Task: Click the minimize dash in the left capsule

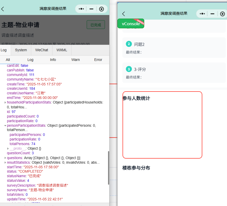Action: coord(91,9)
